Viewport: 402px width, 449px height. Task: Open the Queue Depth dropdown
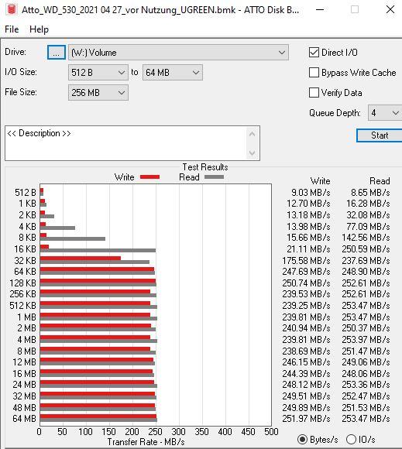pyautogui.click(x=385, y=113)
